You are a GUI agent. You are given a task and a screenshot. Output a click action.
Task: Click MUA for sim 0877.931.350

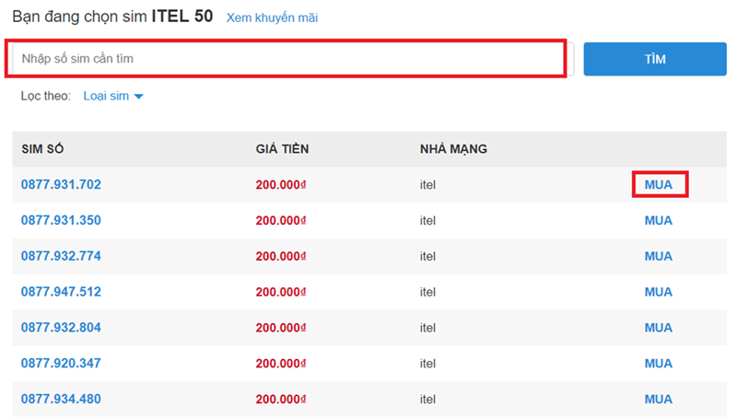click(659, 221)
